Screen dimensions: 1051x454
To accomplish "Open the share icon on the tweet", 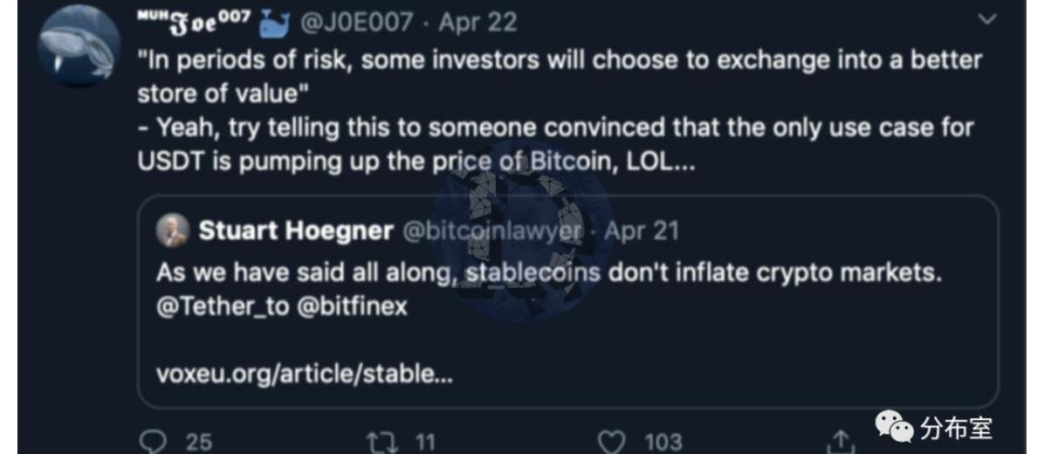I will [x=839, y=442].
